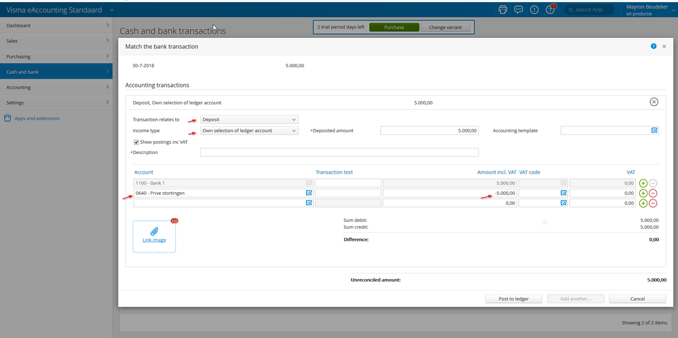Open the Settings menu item
Image resolution: width=678 pixels, height=338 pixels.
click(x=56, y=102)
